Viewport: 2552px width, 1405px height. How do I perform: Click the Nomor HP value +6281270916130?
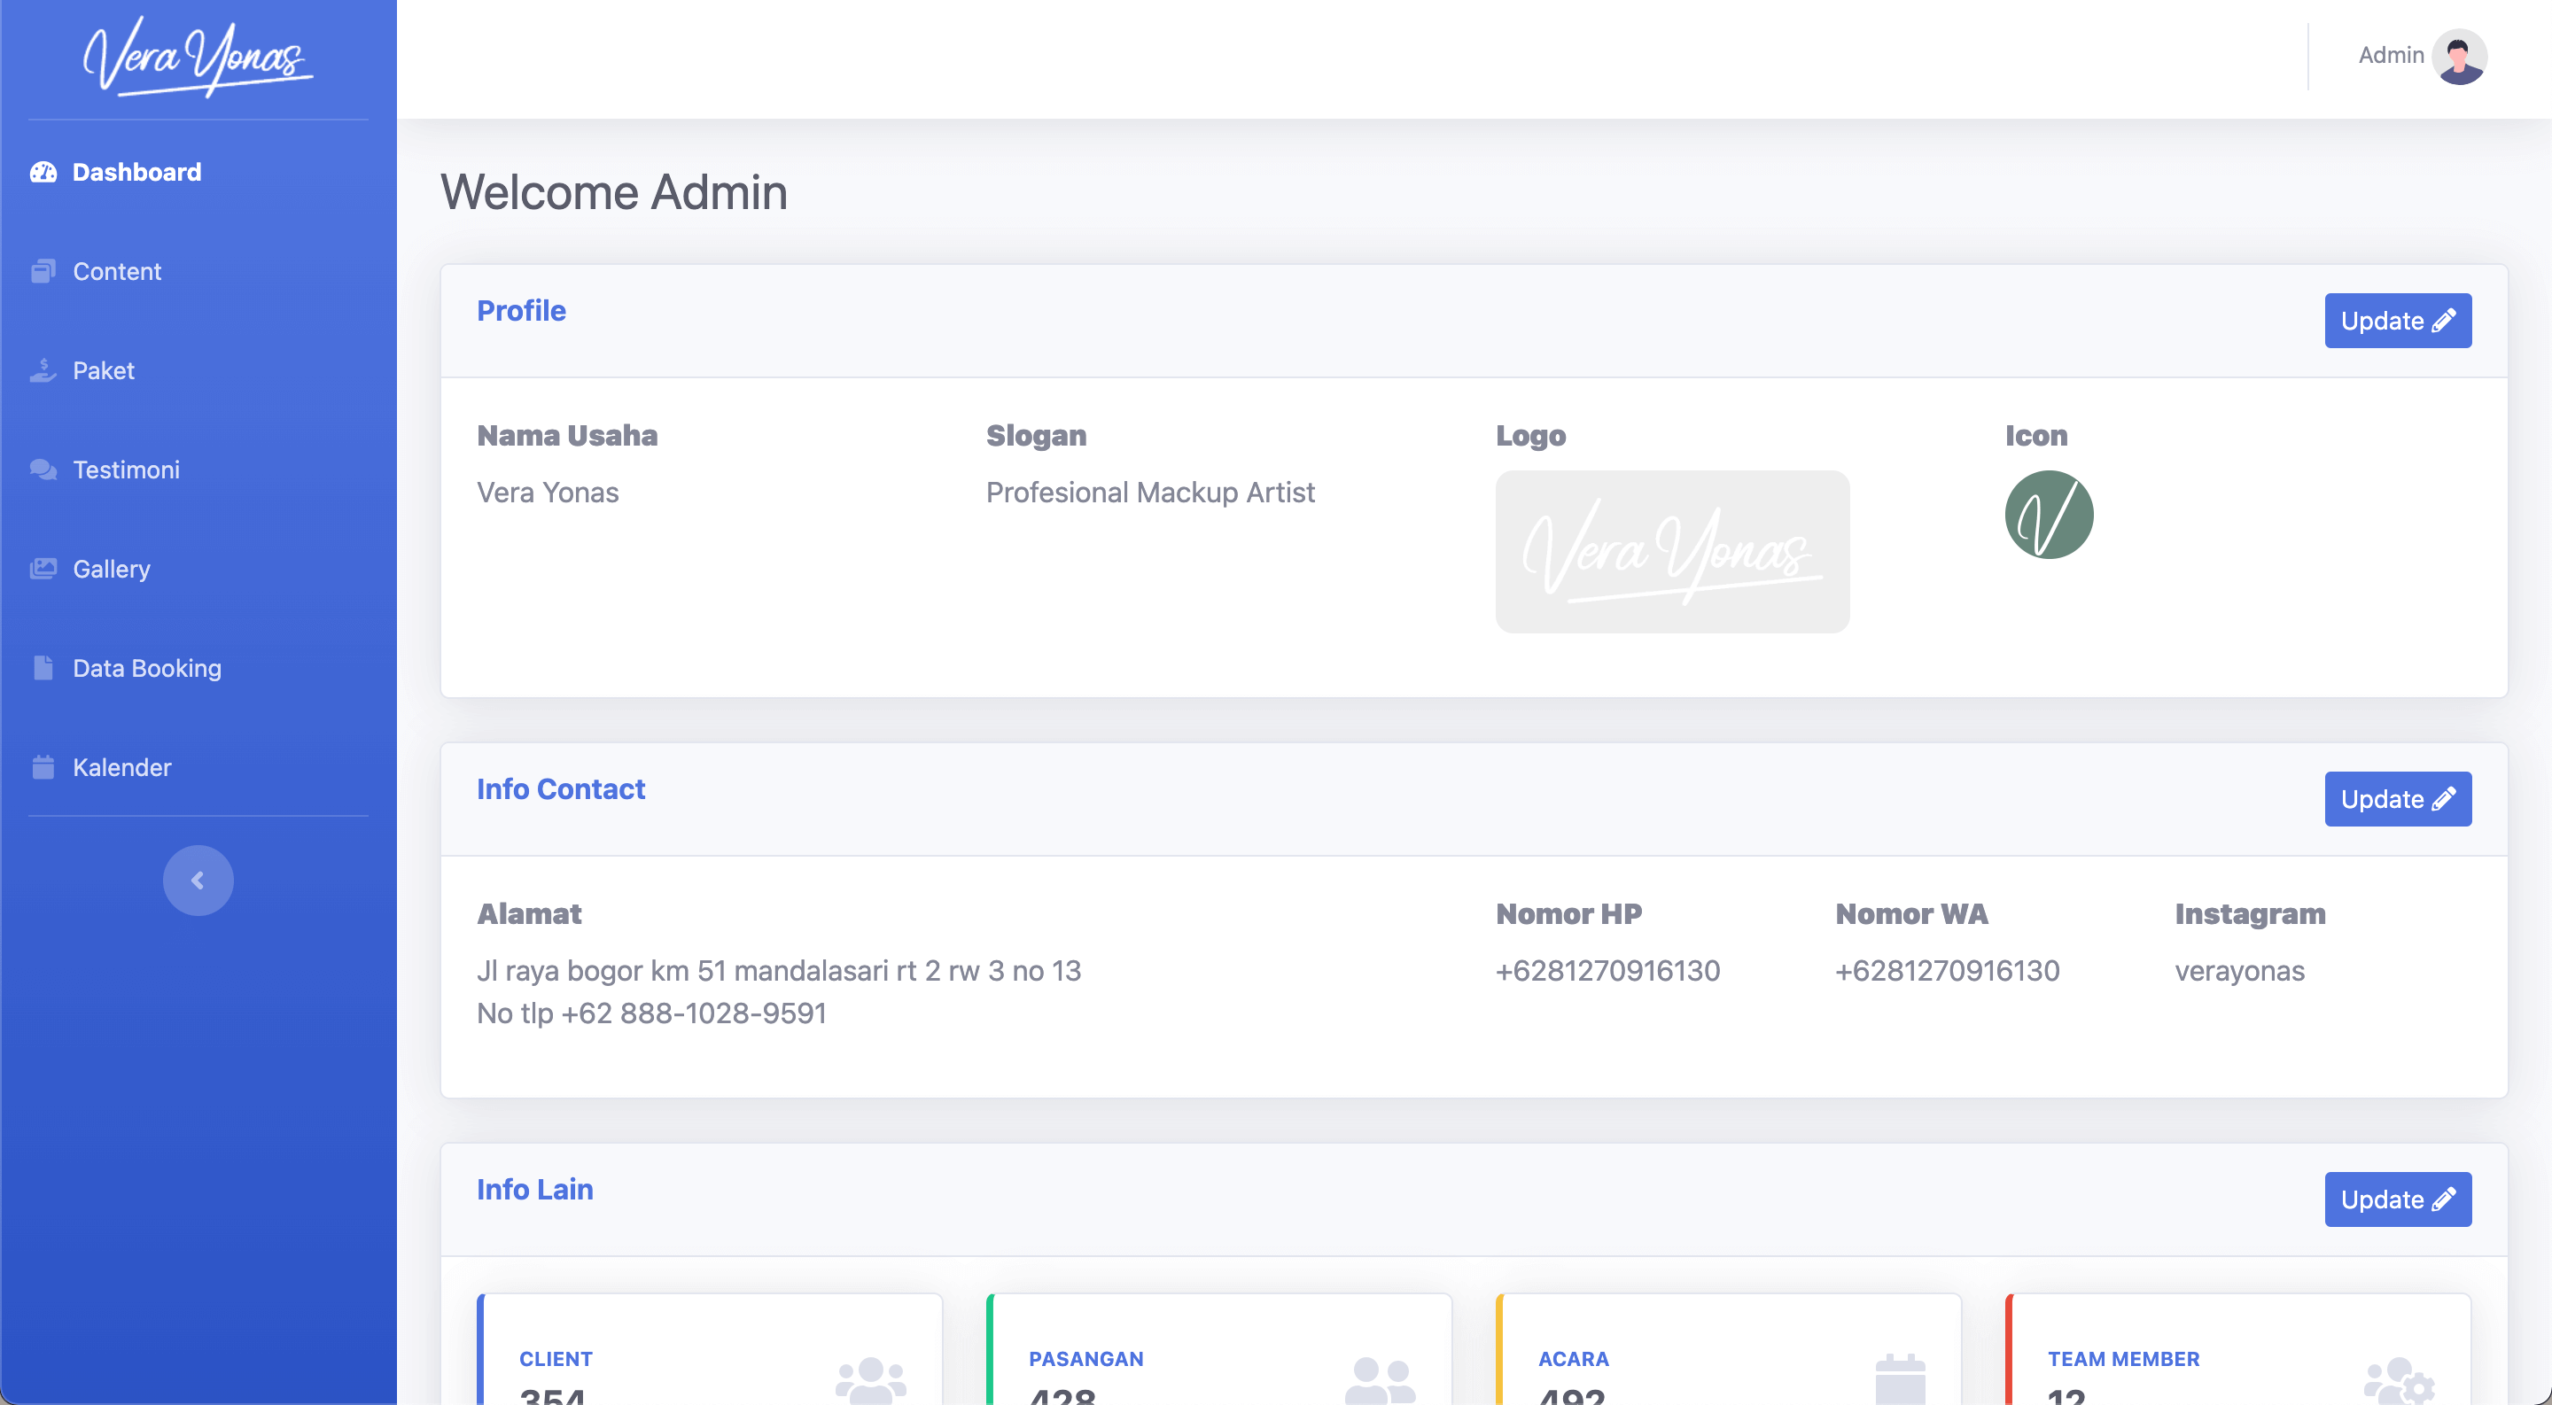1608,970
